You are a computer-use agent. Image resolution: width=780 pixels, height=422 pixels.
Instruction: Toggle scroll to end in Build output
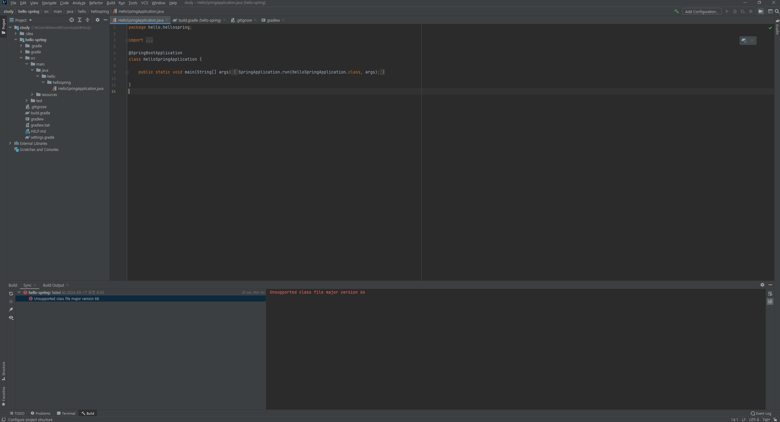tap(770, 302)
